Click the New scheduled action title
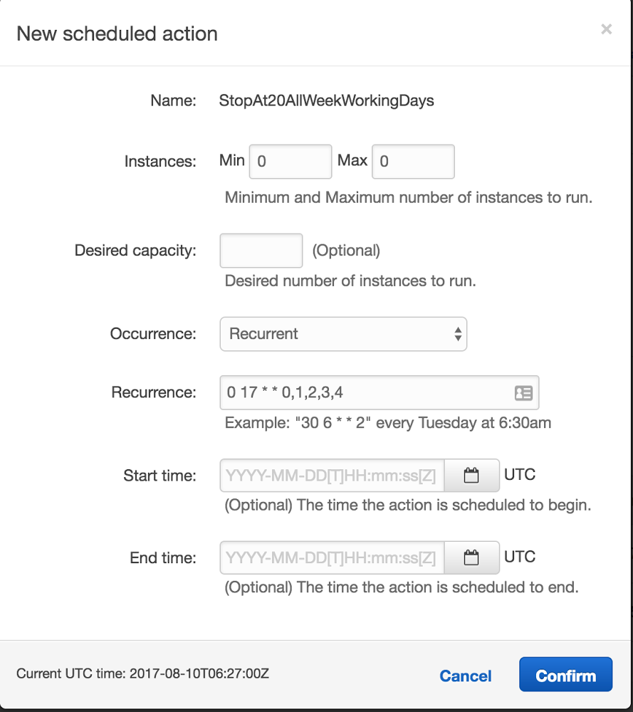The image size is (633, 712). tap(117, 33)
